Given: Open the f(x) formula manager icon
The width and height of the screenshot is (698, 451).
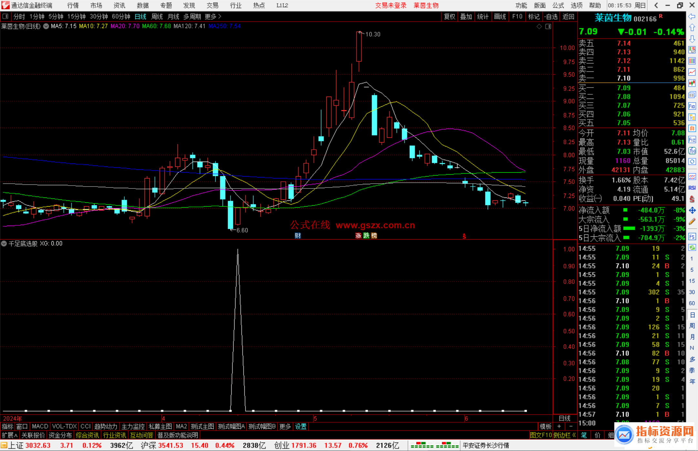Looking at the screenshot, I should (x=692, y=151).
